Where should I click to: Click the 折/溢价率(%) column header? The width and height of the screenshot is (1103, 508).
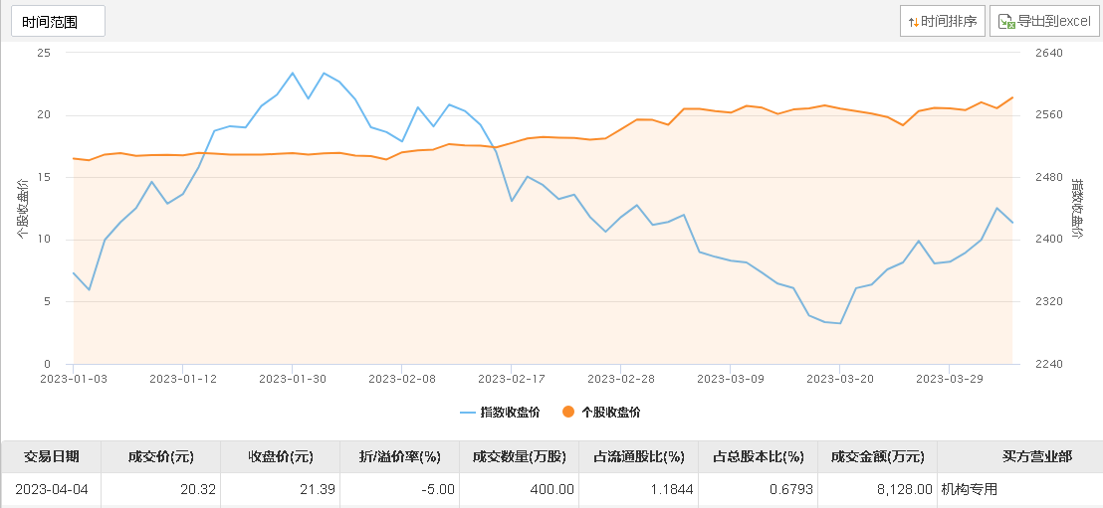coord(399,456)
